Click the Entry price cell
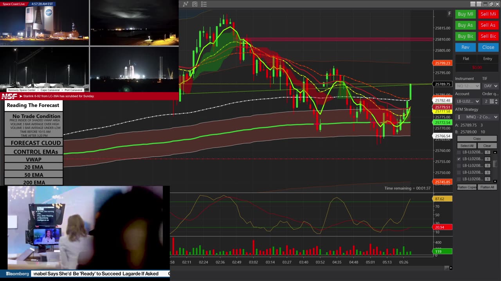The height and width of the screenshot is (281, 501). [x=488, y=59]
